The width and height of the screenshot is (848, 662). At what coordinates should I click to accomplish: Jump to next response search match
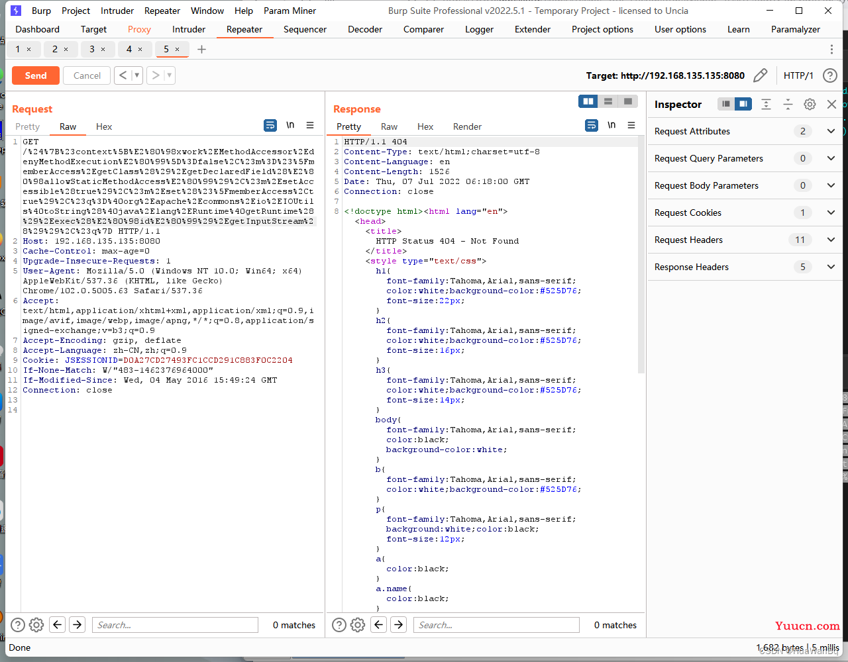click(399, 624)
